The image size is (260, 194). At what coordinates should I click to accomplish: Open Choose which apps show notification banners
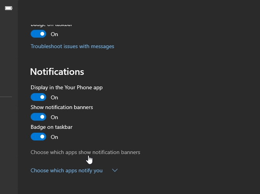(85, 152)
